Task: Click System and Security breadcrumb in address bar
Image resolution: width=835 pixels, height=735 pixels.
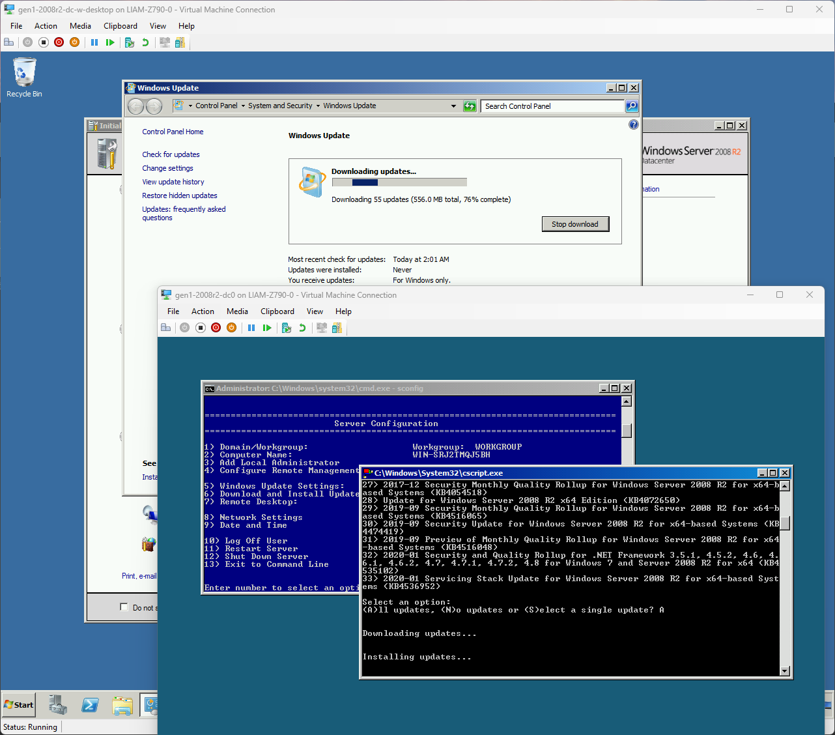Action: tap(280, 106)
